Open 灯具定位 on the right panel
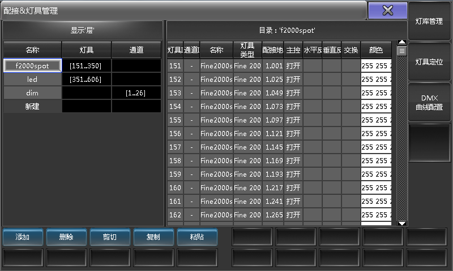This screenshot has width=453, height=271. click(x=429, y=62)
